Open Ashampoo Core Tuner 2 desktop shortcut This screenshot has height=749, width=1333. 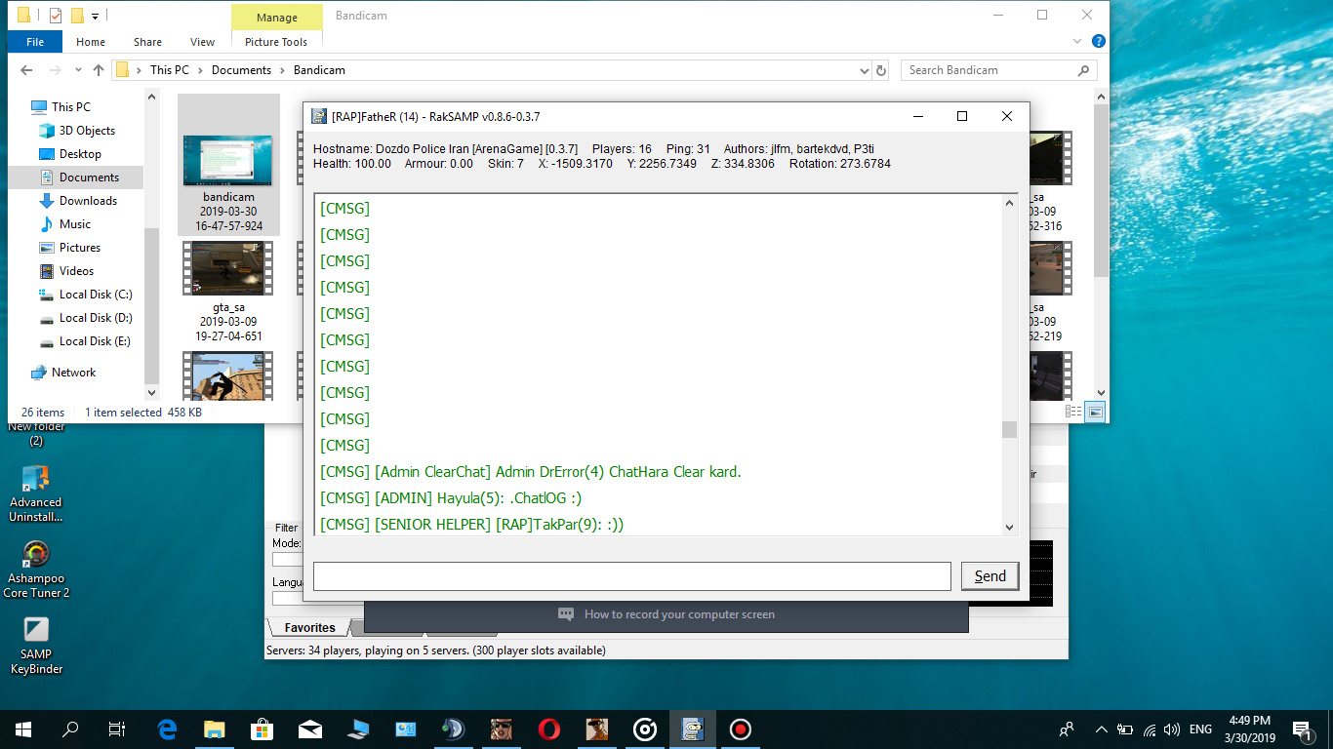tap(36, 570)
